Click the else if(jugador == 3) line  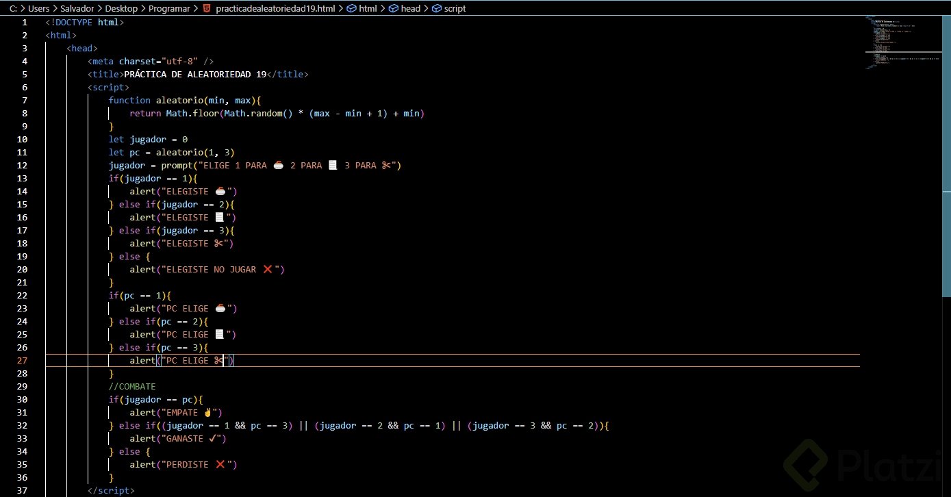[171, 230]
